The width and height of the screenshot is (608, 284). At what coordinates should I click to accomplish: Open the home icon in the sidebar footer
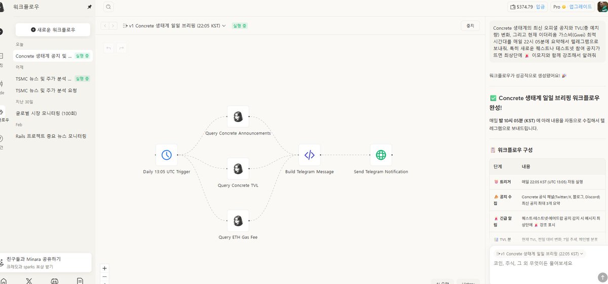[4, 280]
